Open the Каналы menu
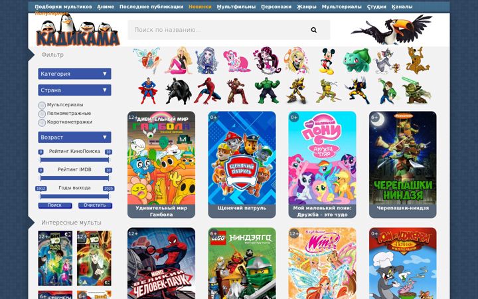478x299 pixels. pyautogui.click(x=402, y=7)
